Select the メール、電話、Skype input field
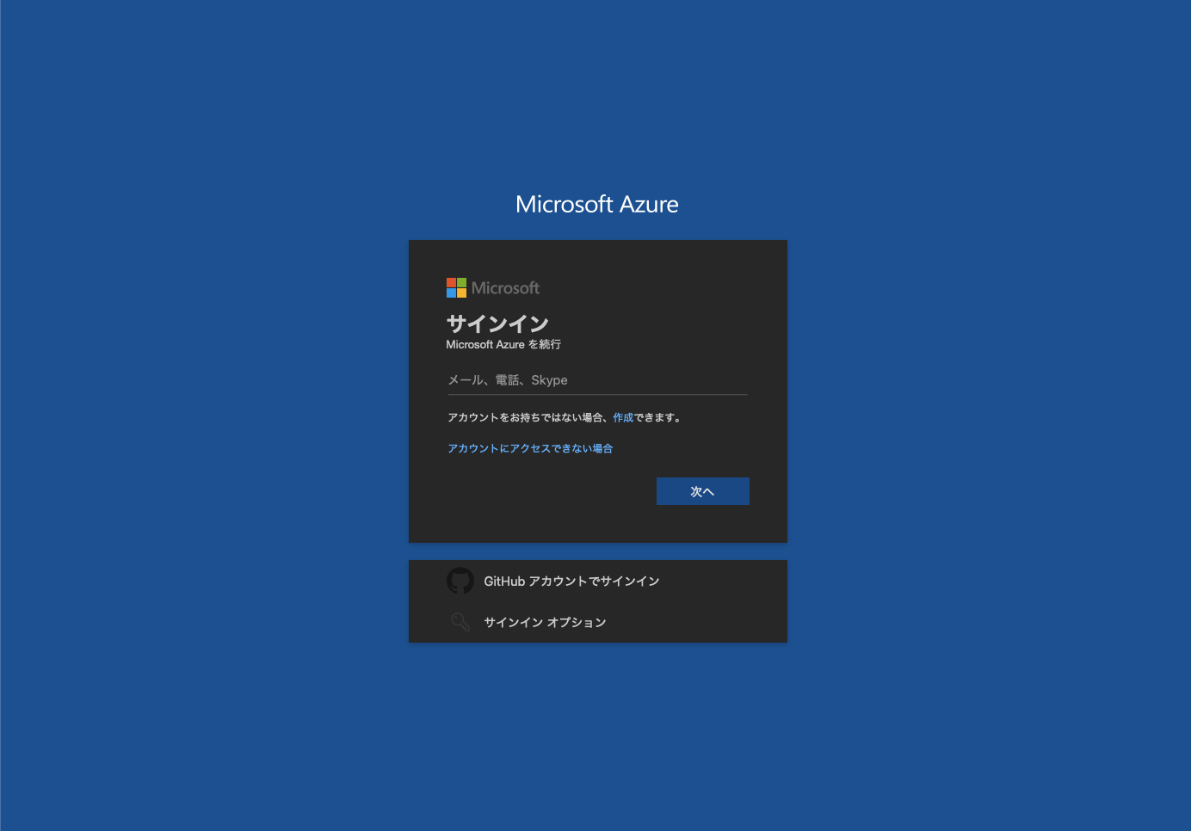Viewport: 1191px width, 831px height. tap(596, 379)
